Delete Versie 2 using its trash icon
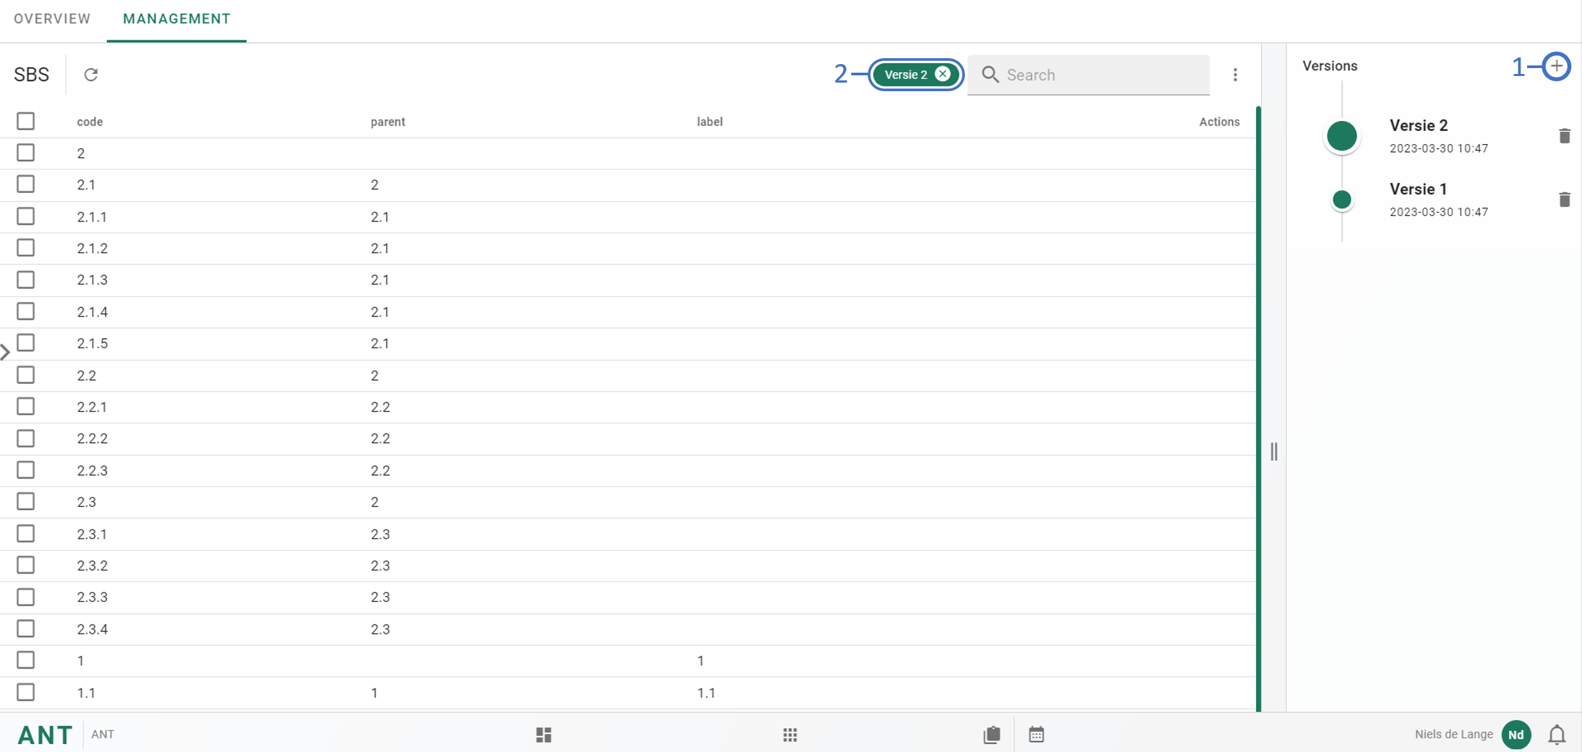 1564,136
